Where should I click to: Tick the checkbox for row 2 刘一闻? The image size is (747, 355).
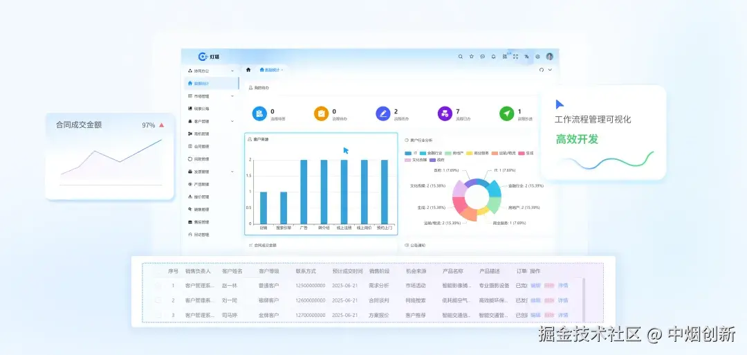pos(158,300)
